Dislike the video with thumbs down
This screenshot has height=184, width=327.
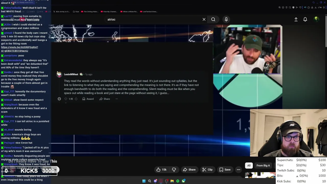tap(174, 170)
